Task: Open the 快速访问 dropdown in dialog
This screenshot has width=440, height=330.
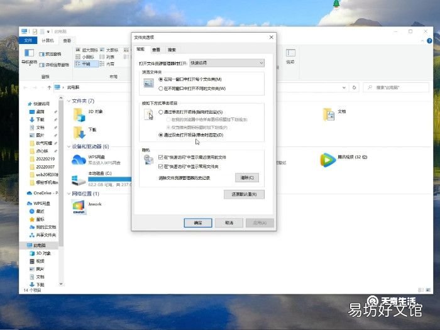Action: coord(227,63)
